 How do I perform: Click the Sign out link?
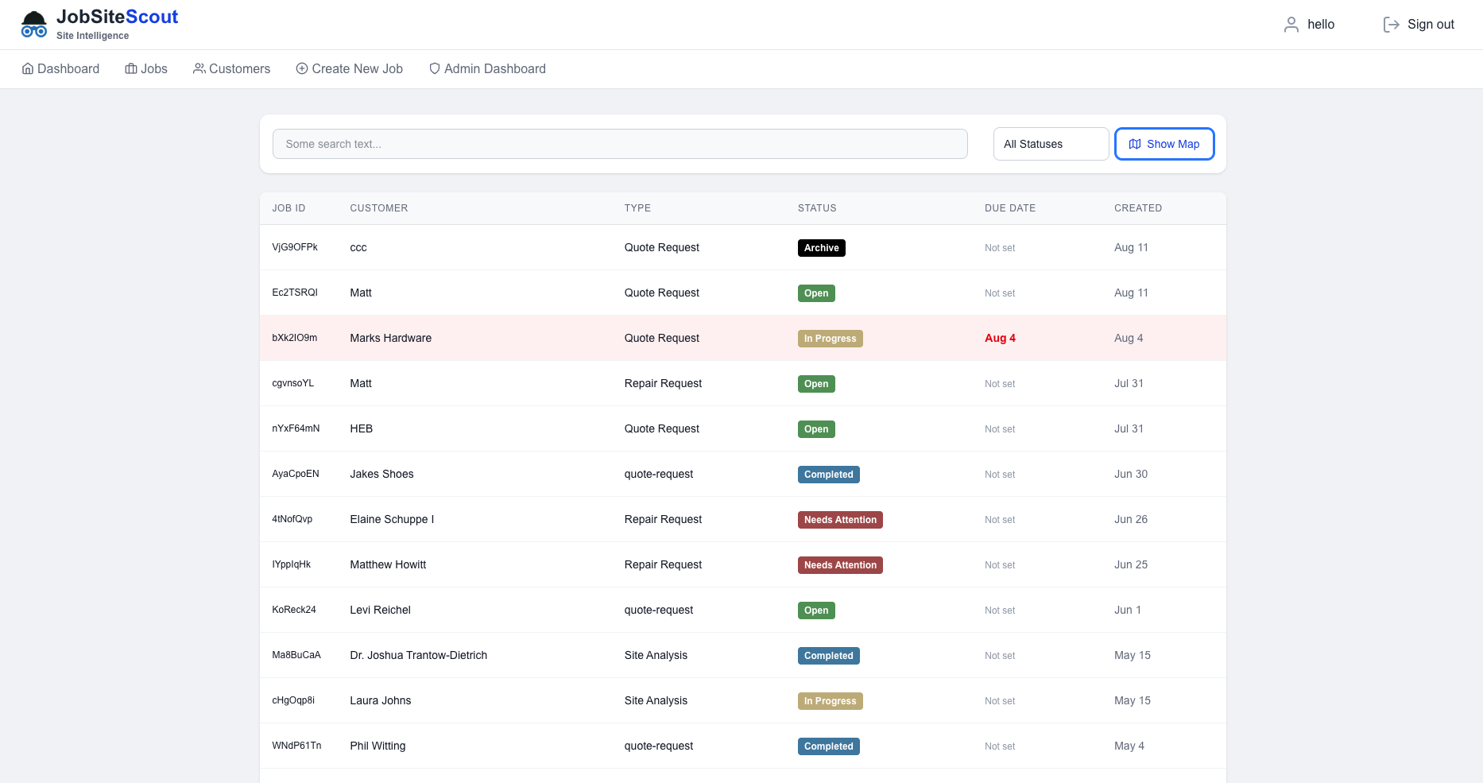(x=1431, y=24)
